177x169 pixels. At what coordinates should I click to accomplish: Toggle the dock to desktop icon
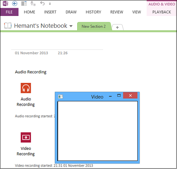[24, 4]
